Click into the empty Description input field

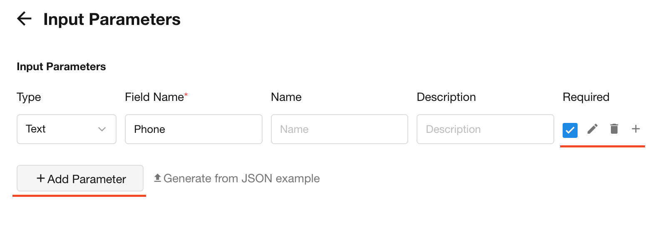pyautogui.click(x=485, y=129)
